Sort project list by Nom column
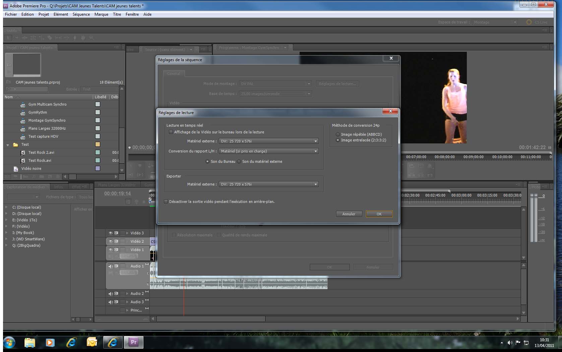Viewport: 562px width, 352px height. (9, 97)
